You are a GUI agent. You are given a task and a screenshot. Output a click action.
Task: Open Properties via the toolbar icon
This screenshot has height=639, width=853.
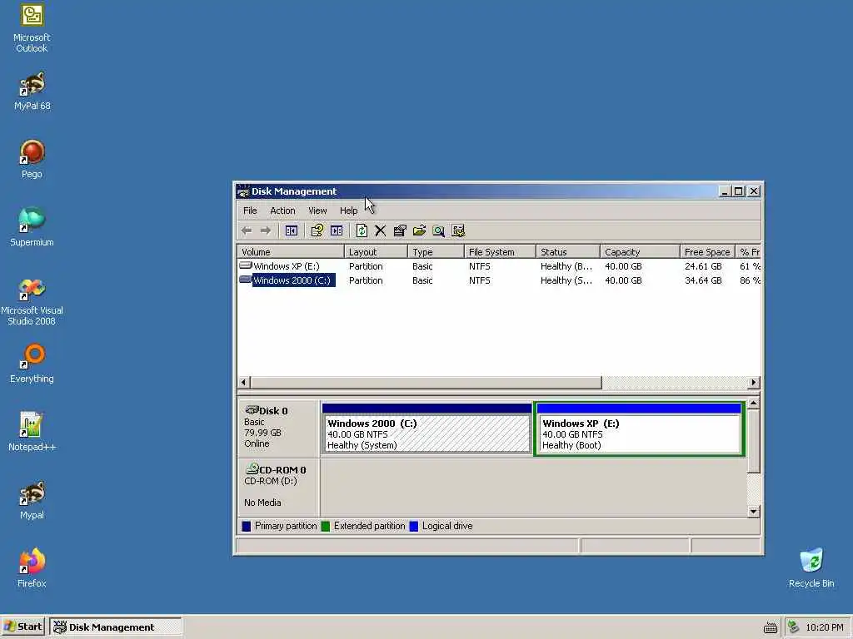tap(400, 231)
